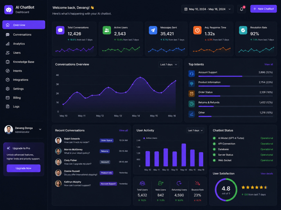Click the Product Information intent icon
This screenshot has height=210, width=281.
[192, 83]
